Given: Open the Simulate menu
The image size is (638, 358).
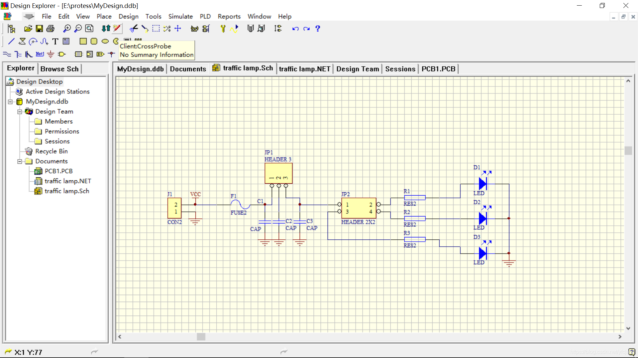Looking at the screenshot, I should click(x=180, y=16).
